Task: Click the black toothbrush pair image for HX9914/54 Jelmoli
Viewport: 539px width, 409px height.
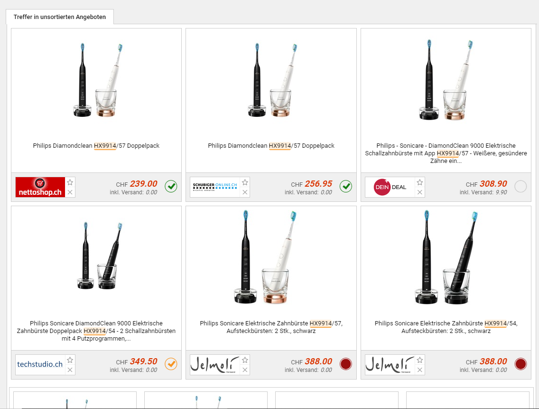Action: [x=446, y=257]
